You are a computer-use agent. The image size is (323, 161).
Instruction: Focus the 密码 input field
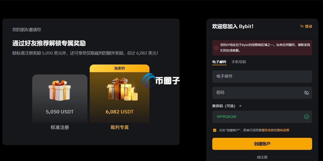click(x=262, y=93)
